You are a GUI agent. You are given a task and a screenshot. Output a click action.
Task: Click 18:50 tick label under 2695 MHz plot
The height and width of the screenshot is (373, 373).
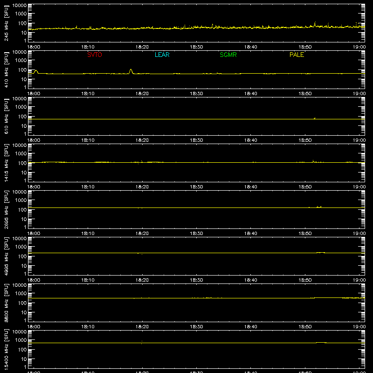click(305, 234)
